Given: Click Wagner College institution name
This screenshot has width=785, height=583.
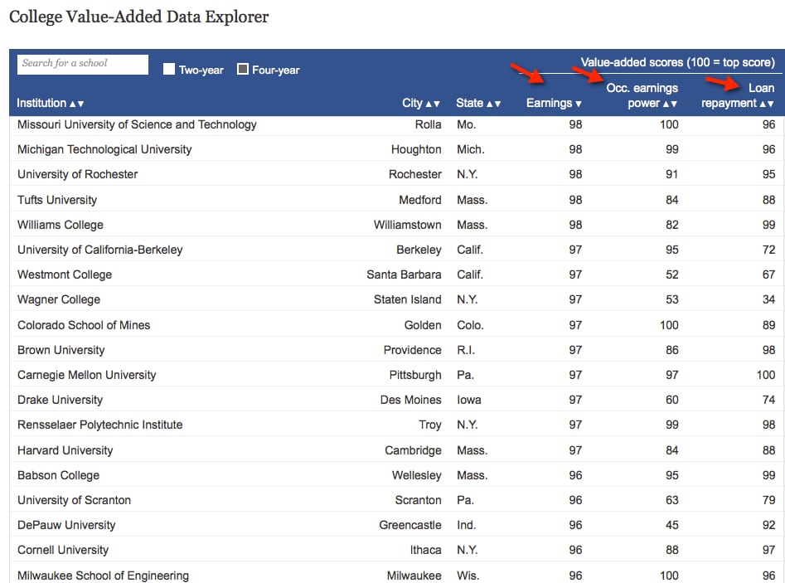Looking at the screenshot, I should (x=59, y=299).
